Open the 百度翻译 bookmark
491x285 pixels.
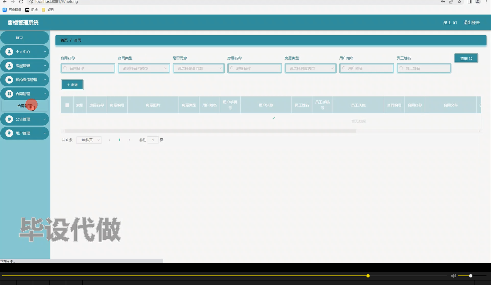coord(12,10)
